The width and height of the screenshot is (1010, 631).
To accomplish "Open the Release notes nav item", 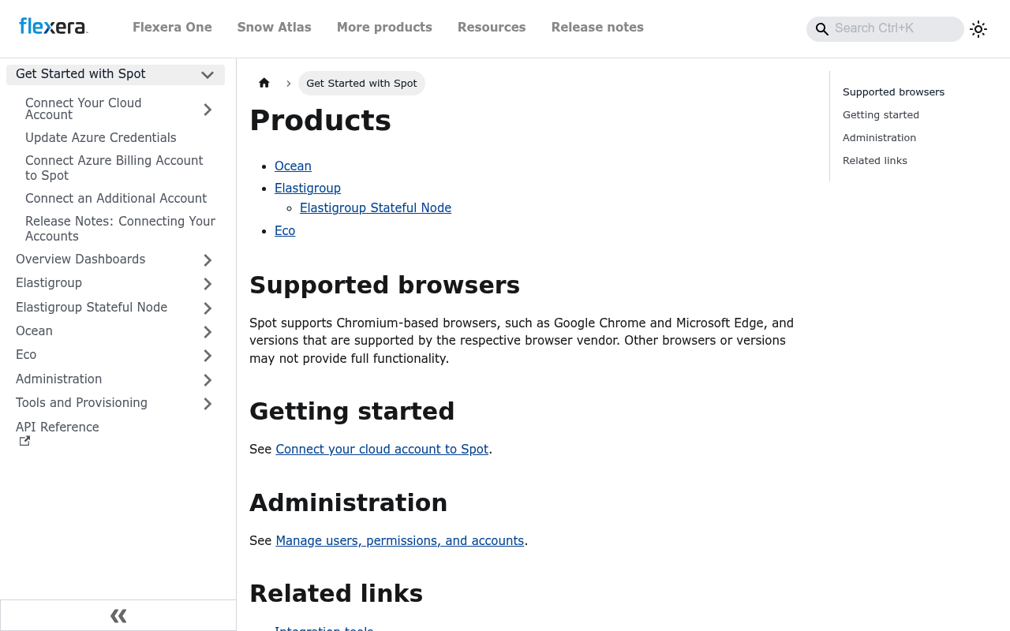I will pyautogui.click(x=597, y=28).
